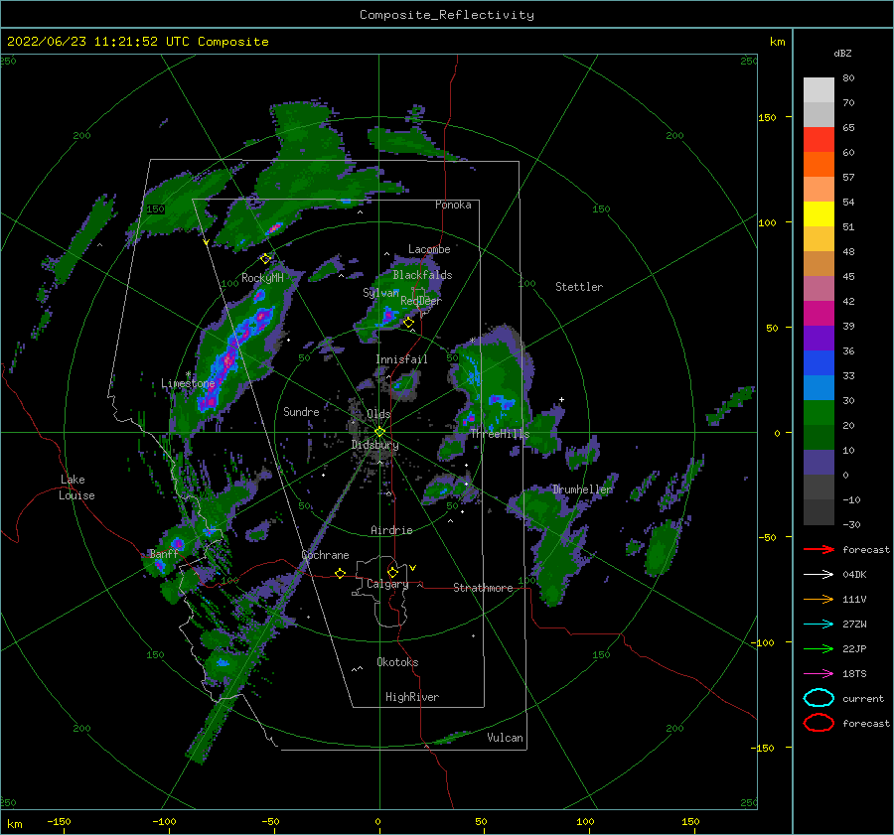Click the green 22JP arrow legend icon
The width and height of the screenshot is (894, 835).
coord(819,648)
